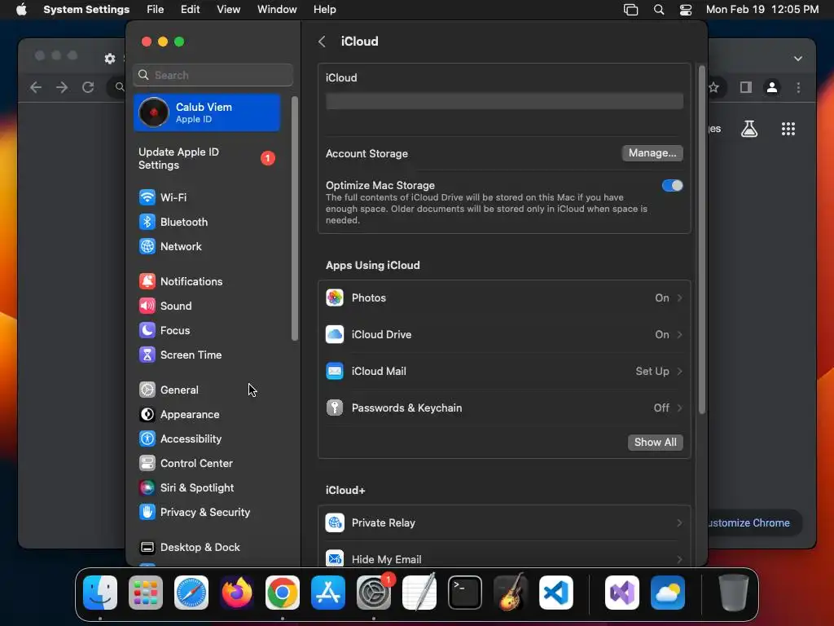Click the iCloud pane scrollbar
The image size is (834, 626).
(701, 240)
